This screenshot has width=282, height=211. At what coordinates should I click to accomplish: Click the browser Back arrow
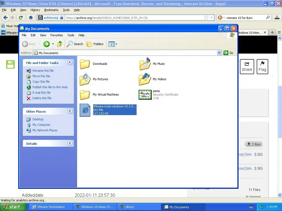(x=5, y=18)
